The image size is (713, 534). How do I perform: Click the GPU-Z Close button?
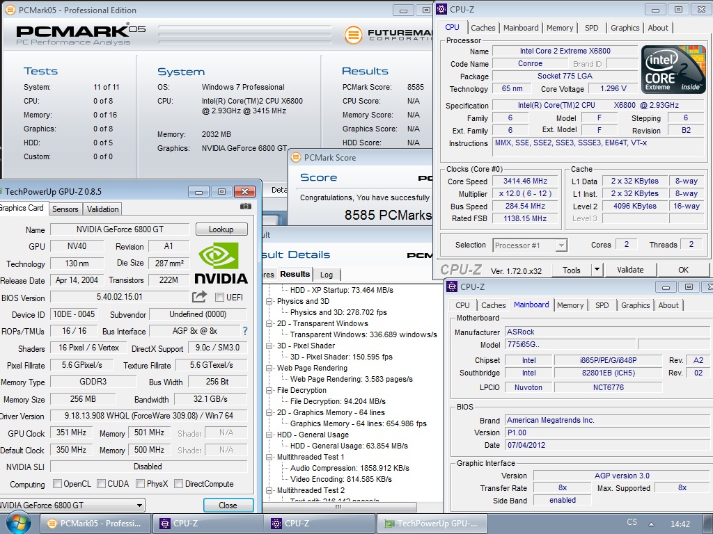(228, 505)
